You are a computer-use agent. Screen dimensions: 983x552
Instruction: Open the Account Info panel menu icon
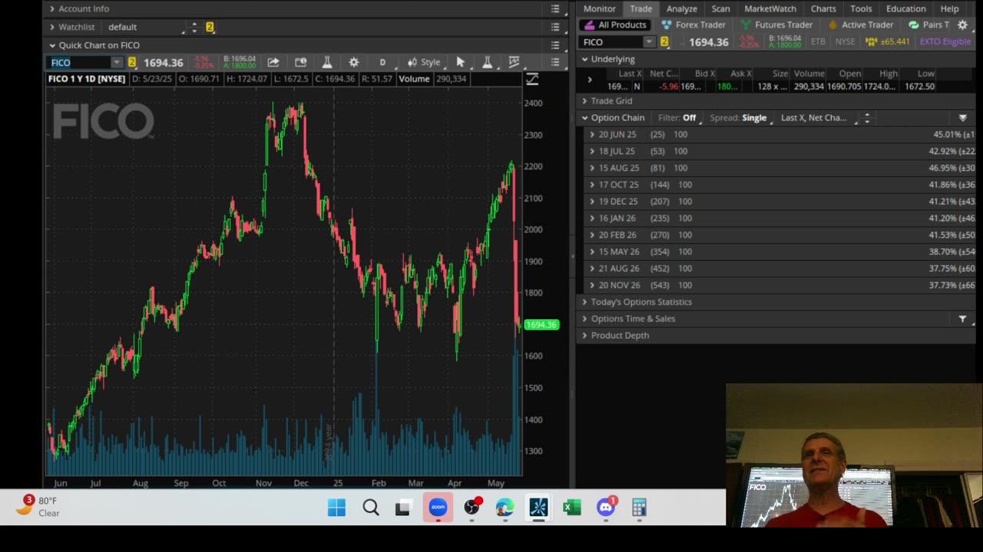coord(555,8)
